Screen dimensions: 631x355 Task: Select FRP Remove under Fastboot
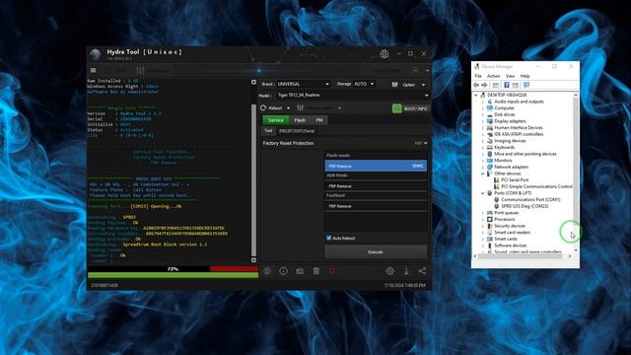(x=376, y=206)
